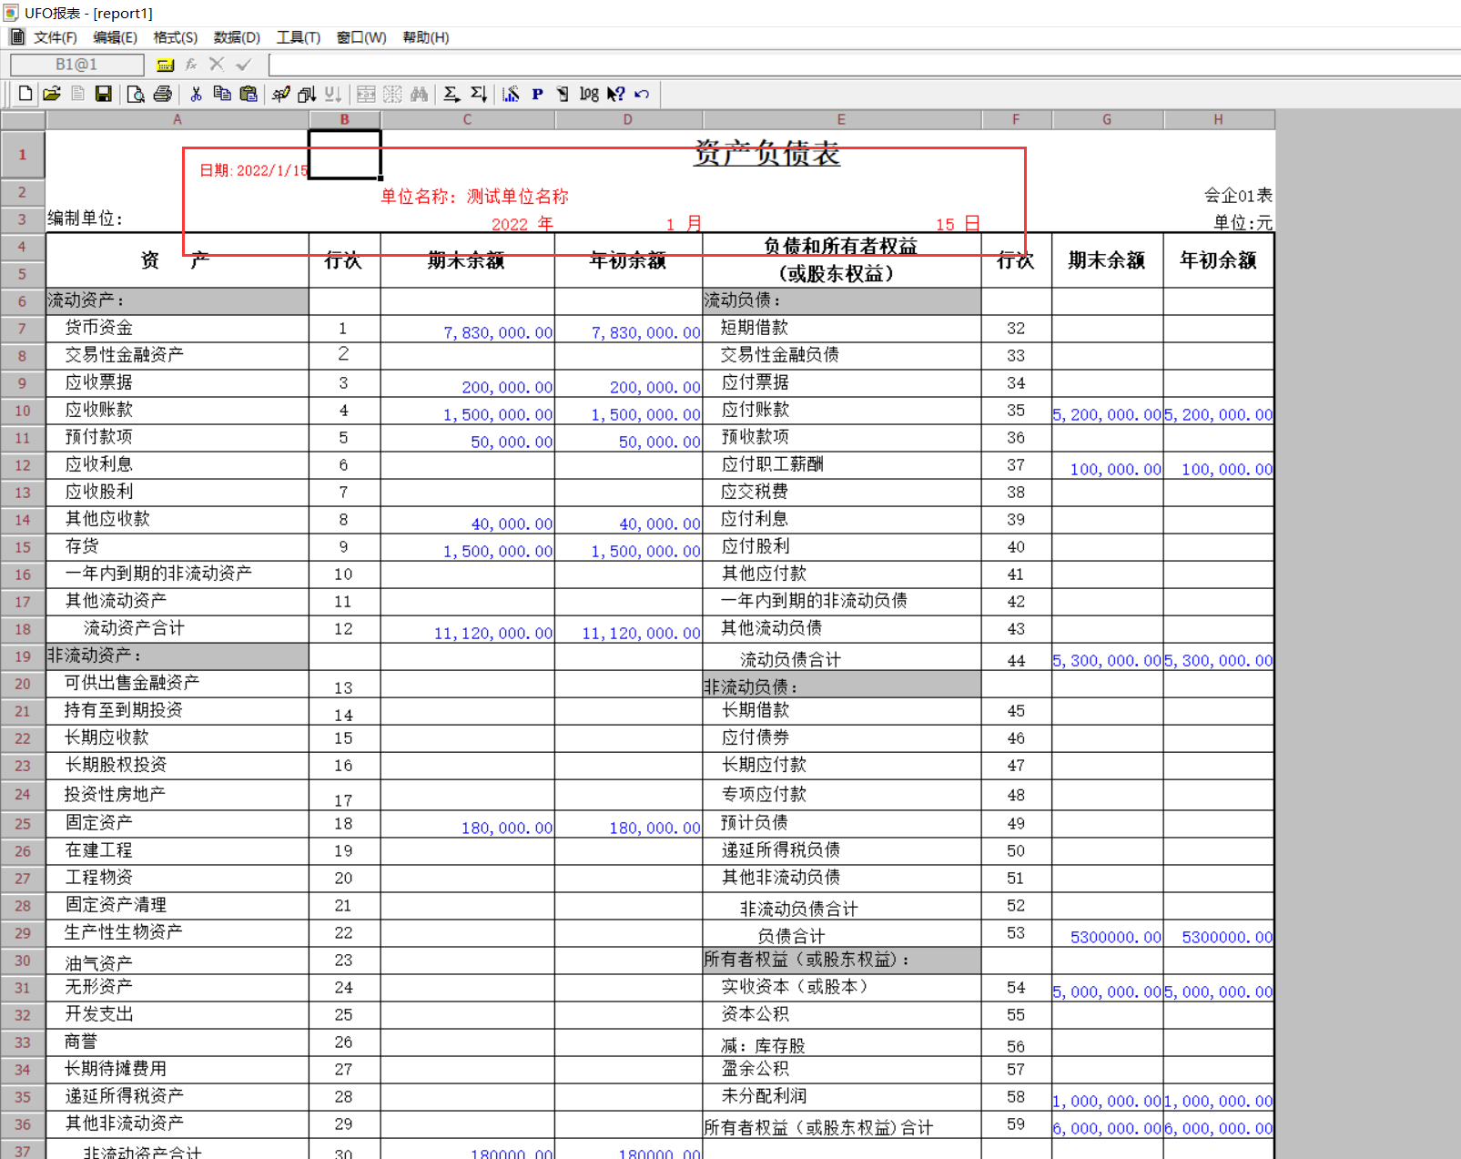The image size is (1461, 1159).
Task: Open the 编辑(E) menu
Action: click(115, 37)
